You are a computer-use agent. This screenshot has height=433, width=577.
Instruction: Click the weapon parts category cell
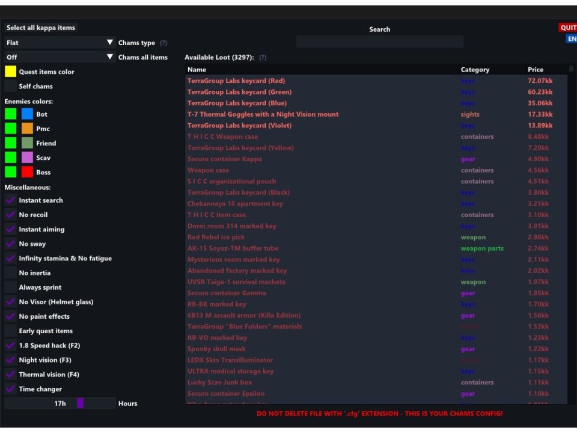click(x=482, y=248)
